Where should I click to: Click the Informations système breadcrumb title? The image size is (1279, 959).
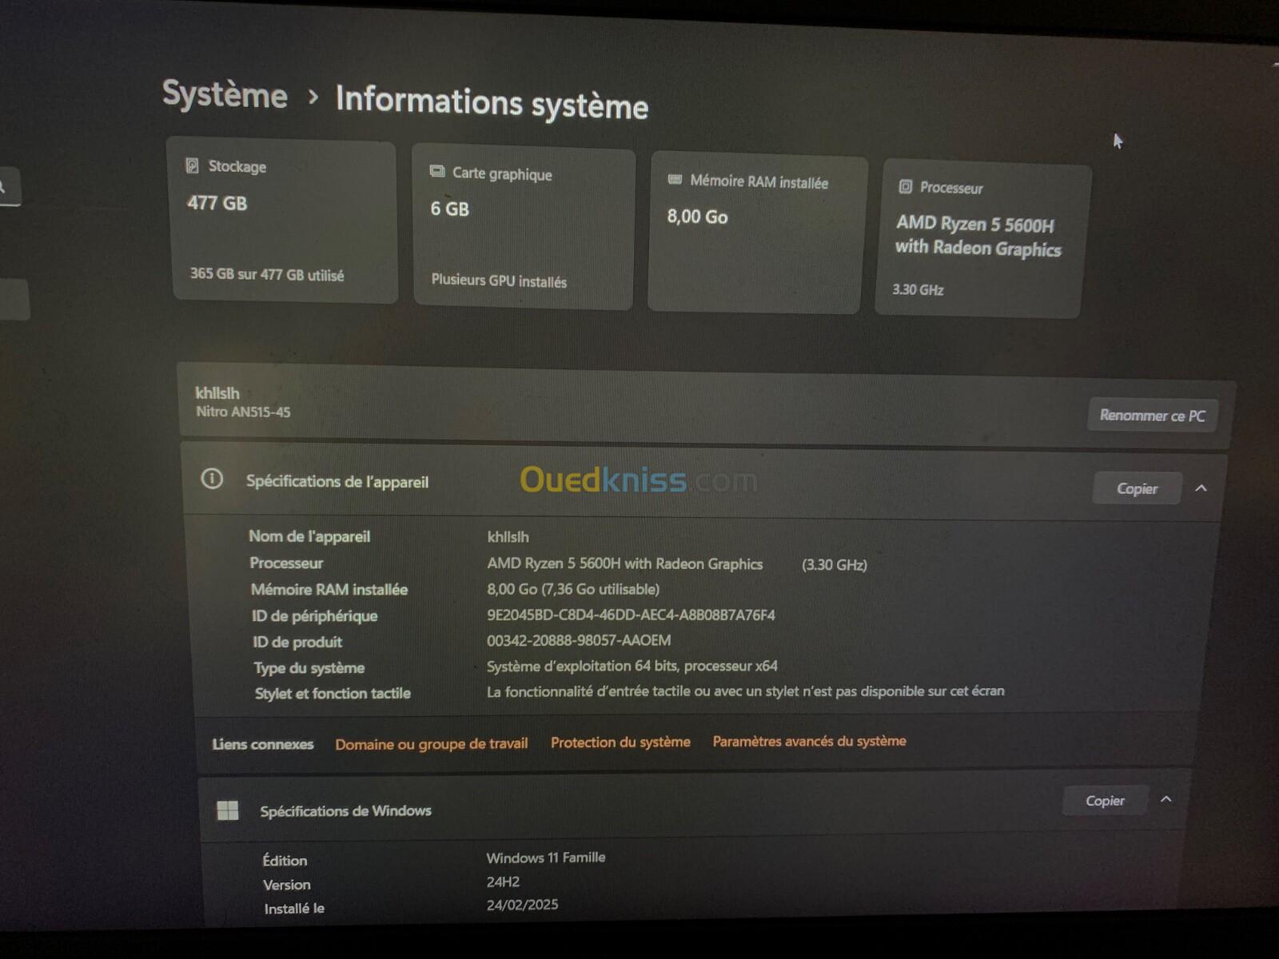(492, 102)
